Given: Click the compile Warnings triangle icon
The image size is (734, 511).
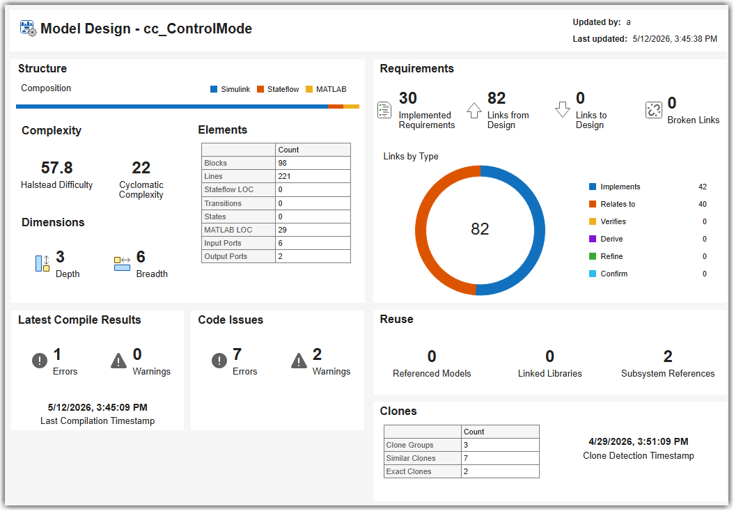Looking at the screenshot, I should (x=118, y=361).
